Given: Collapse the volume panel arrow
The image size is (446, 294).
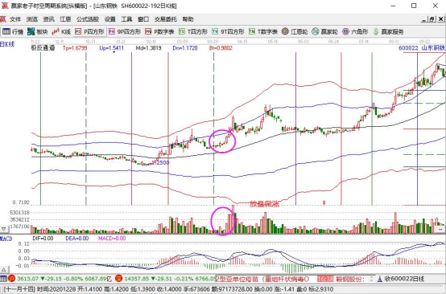Looking at the screenshot, I should (x=4, y=229).
